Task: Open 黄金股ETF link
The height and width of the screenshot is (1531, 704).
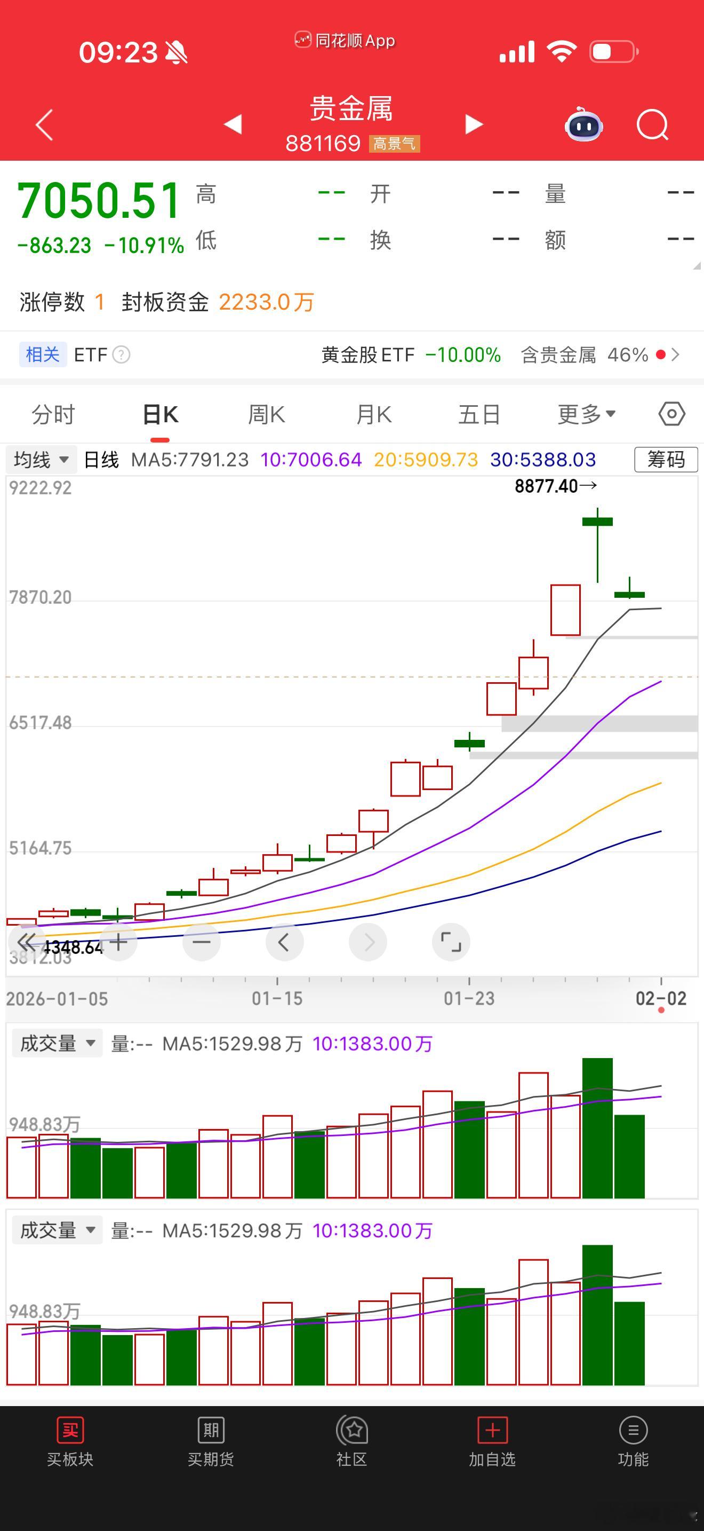Action: (368, 355)
